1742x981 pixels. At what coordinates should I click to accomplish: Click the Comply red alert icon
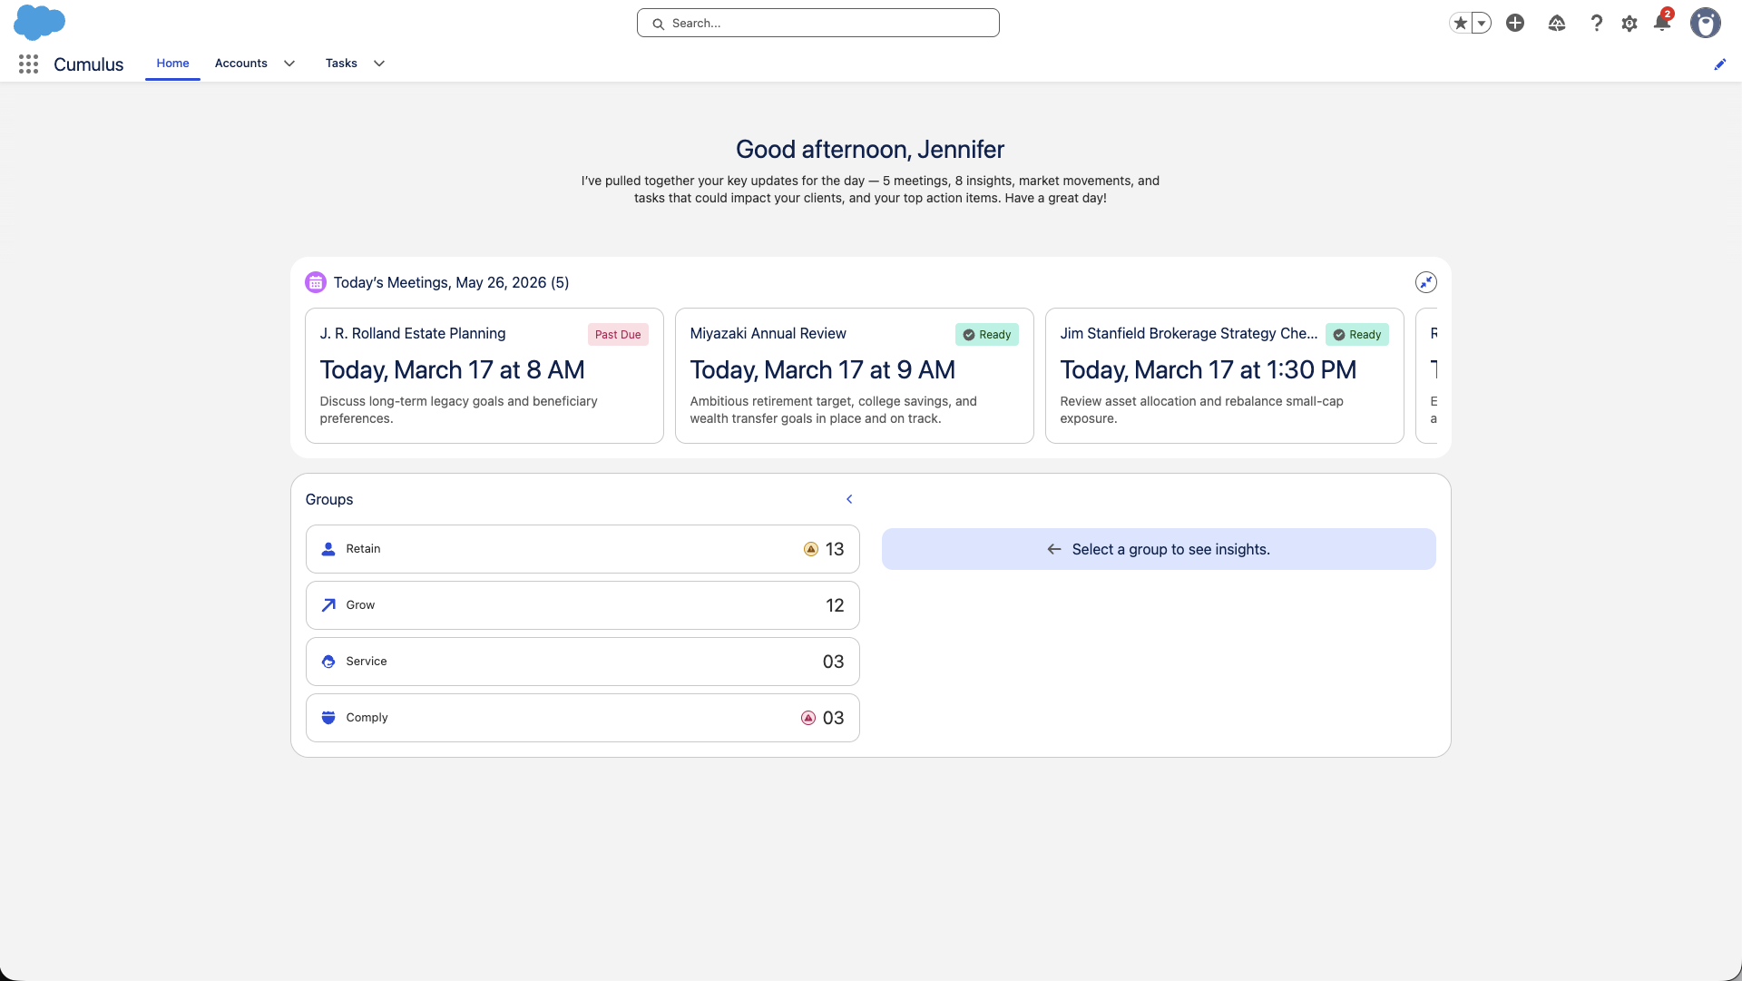[x=808, y=718]
